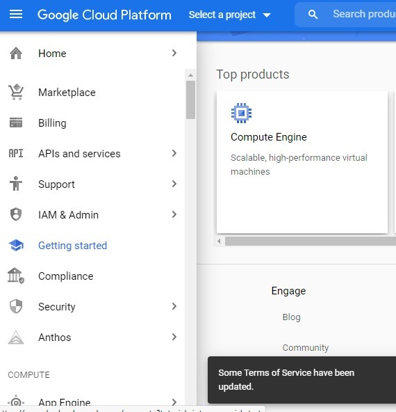Click the Home house icon
Viewport: 396px width, 412px height.
click(16, 54)
